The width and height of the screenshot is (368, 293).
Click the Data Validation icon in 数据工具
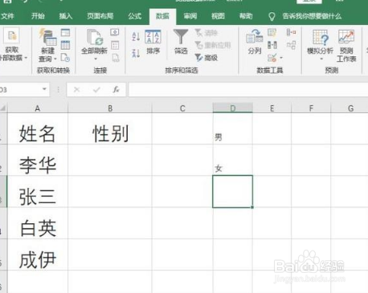[x=272, y=57]
